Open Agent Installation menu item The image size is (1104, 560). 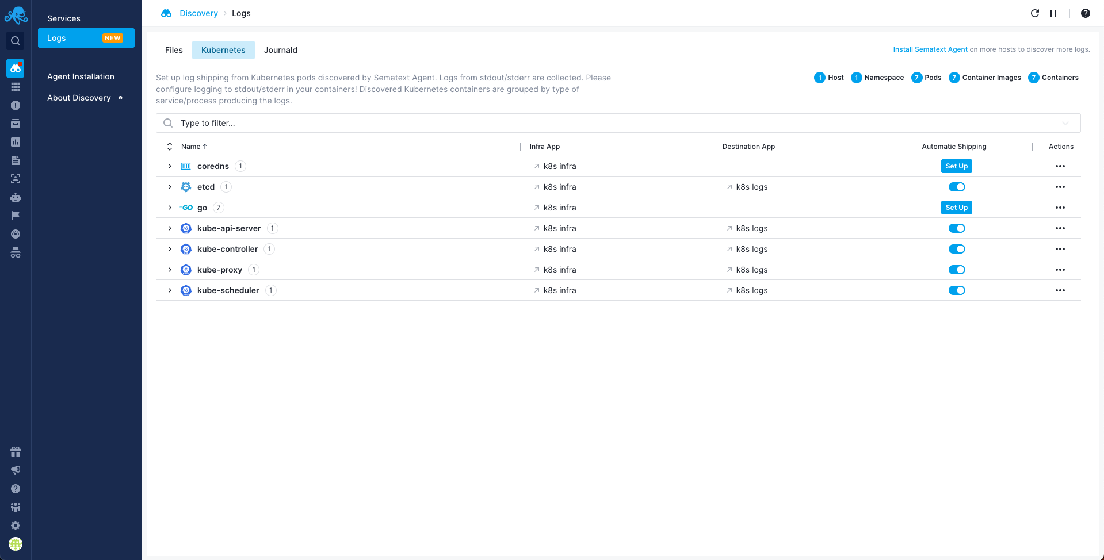click(81, 76)
